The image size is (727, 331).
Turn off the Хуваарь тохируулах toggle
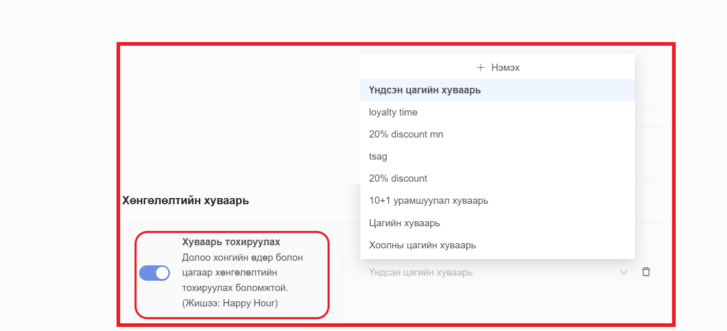click(155, 273)
